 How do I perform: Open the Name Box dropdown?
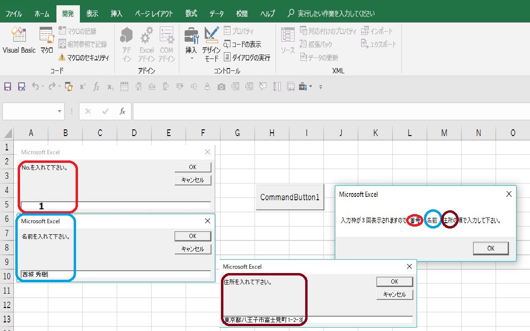tap(59, 111)
